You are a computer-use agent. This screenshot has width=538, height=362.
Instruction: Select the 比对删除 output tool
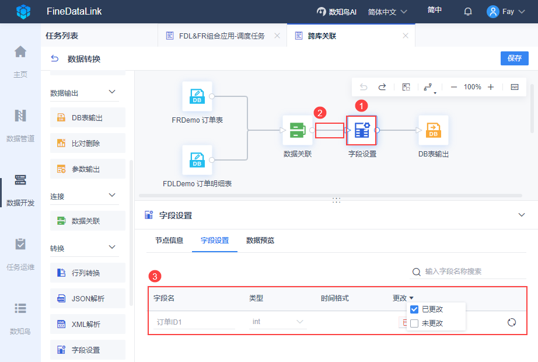pos(88,143)
